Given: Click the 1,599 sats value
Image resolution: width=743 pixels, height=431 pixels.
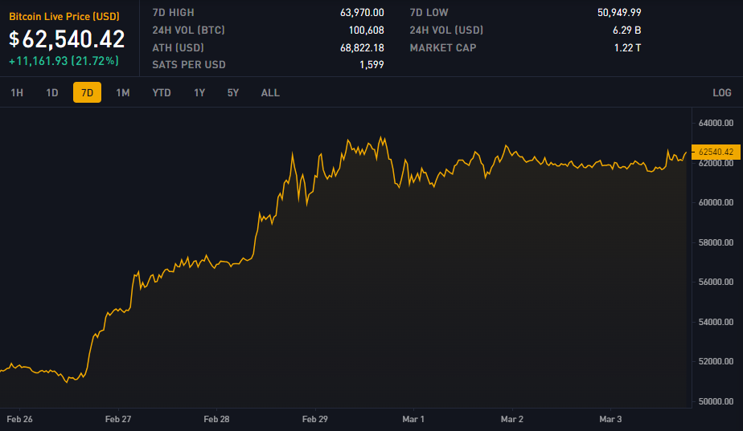Looking at the screenshot, I should (371, 65).
